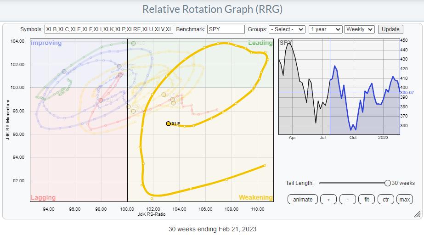Select the XLC marker near top
This screenshot has width=424, height=235.
pos(133,43)
